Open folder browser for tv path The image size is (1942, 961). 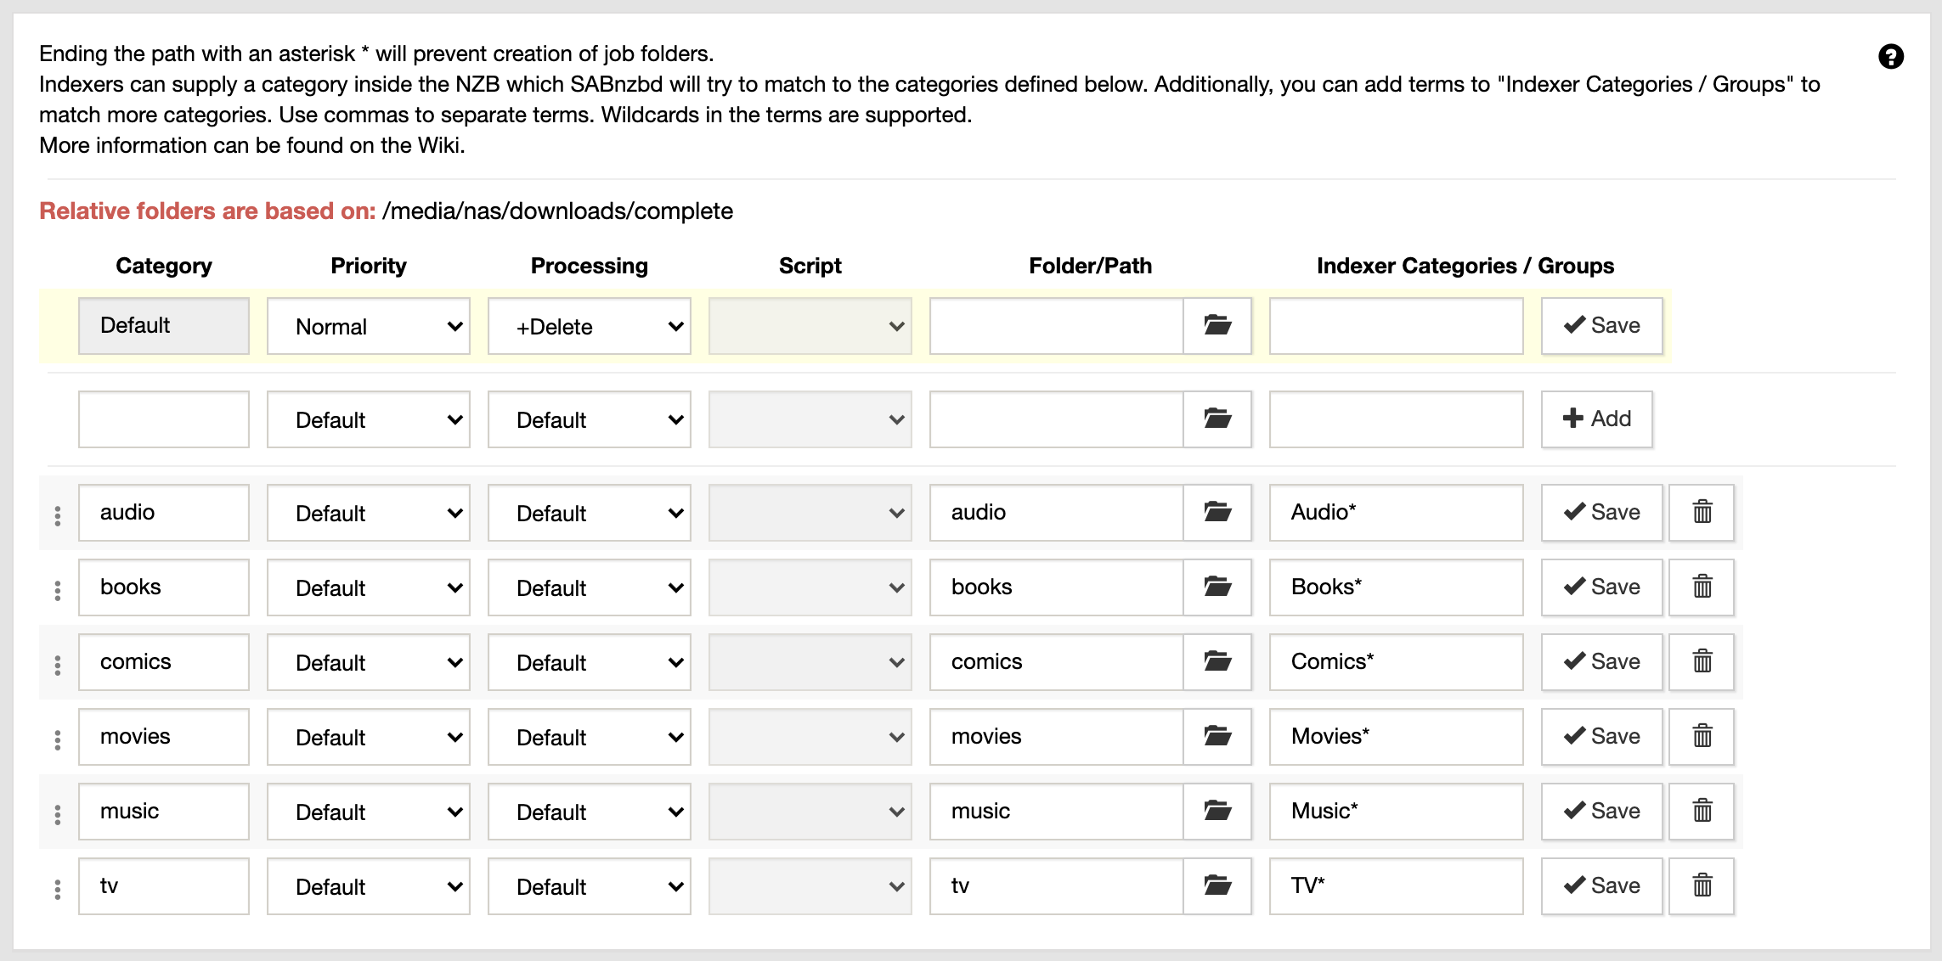pyautogui.click(x=1217, y=885)
